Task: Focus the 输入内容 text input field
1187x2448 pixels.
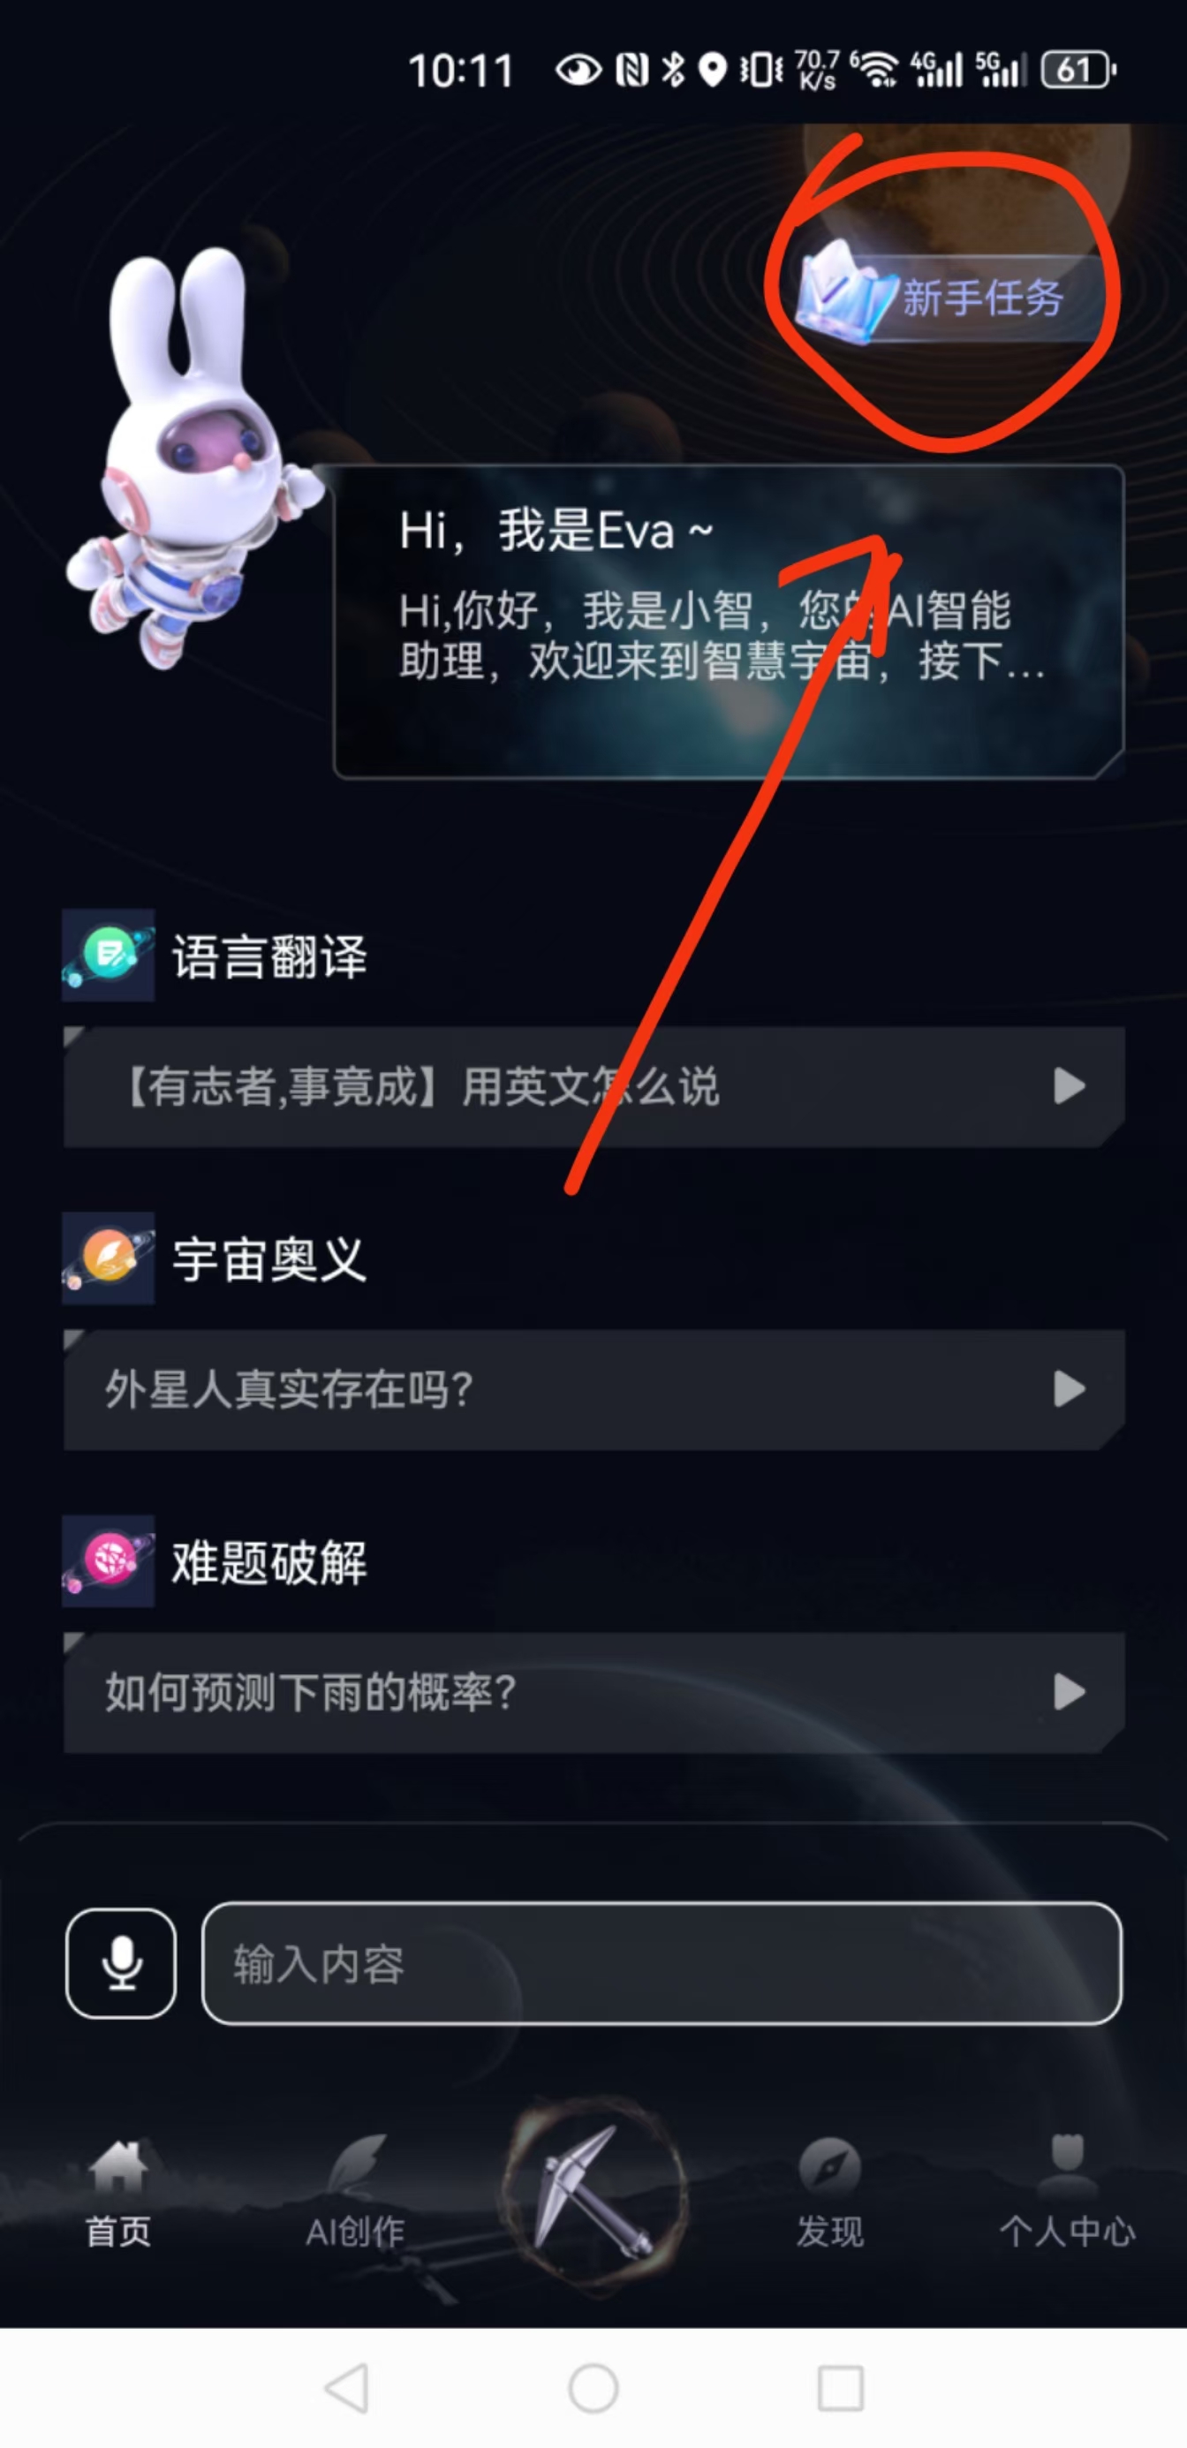Action: [662, 1963]
